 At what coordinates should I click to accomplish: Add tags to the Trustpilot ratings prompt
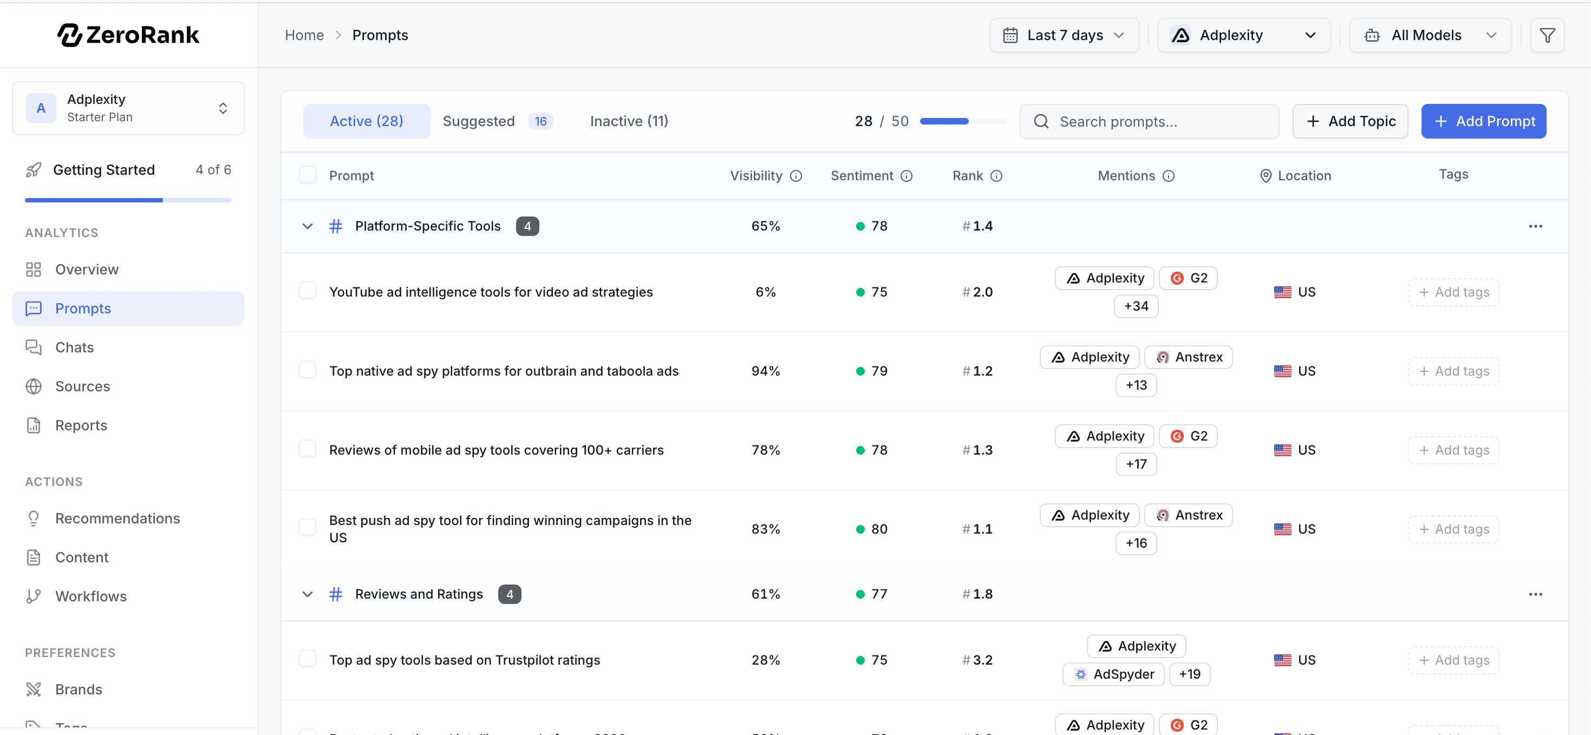tap(1453, 660)
